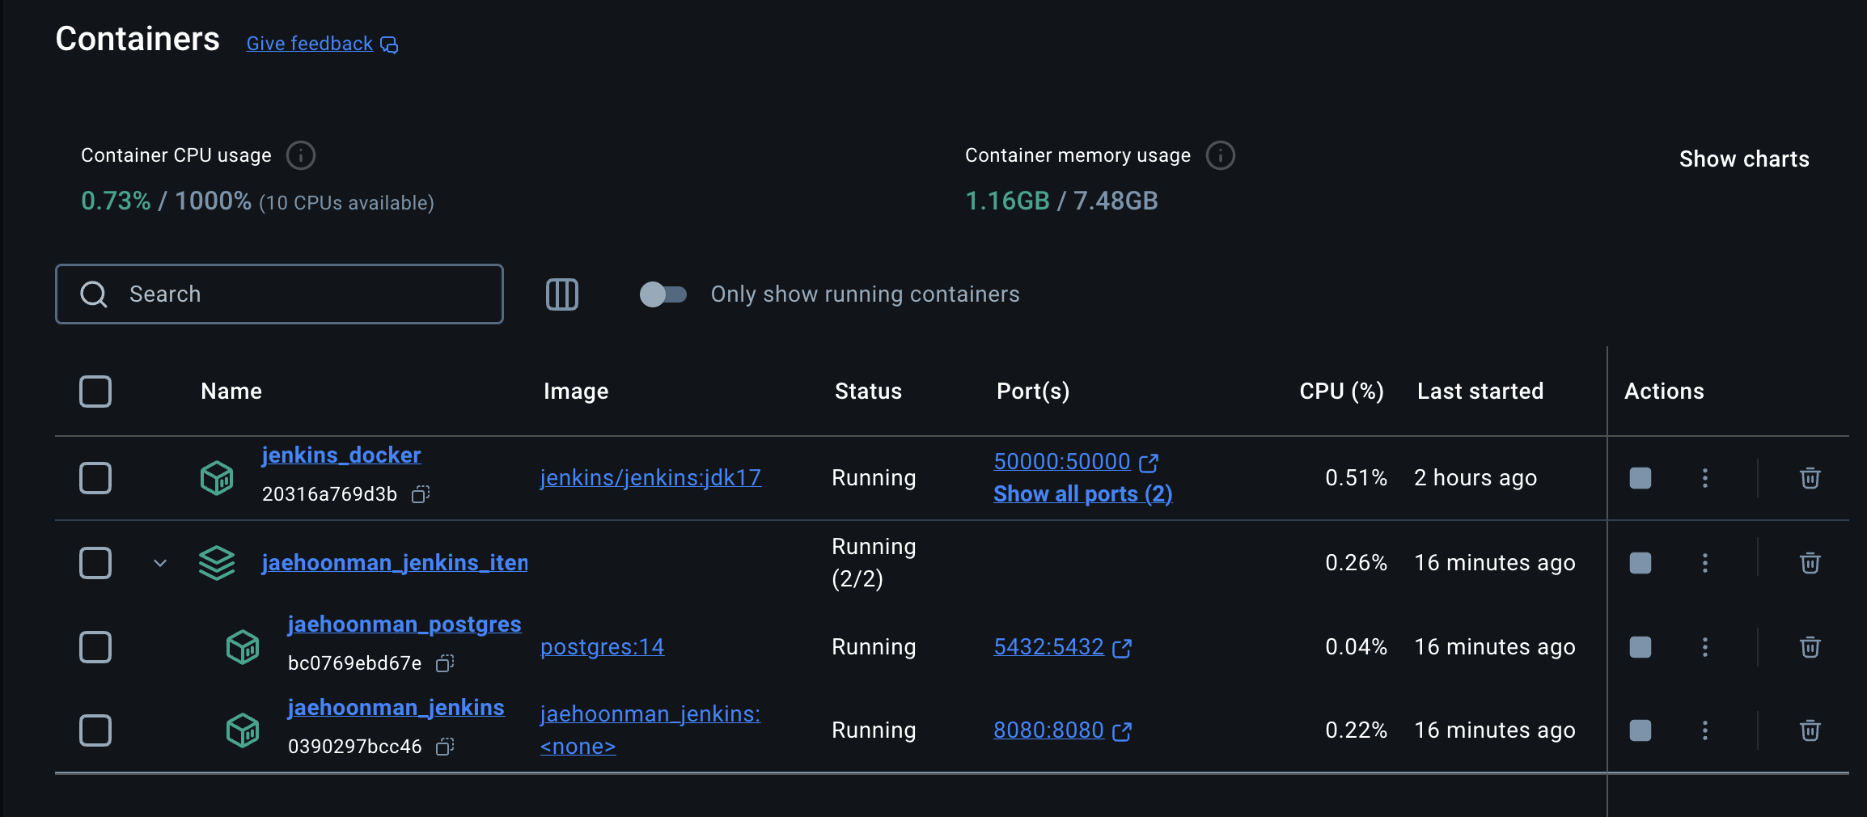The height and width of the screenshot is (817, 1867).
Task: Copy the container ID 0390297bcc46
Action: (445, 746)
